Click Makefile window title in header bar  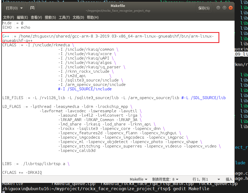coord(118,6)
